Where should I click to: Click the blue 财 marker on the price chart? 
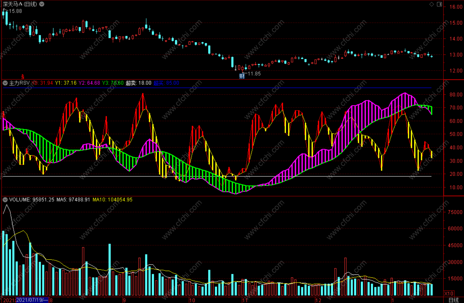point(242,76)
